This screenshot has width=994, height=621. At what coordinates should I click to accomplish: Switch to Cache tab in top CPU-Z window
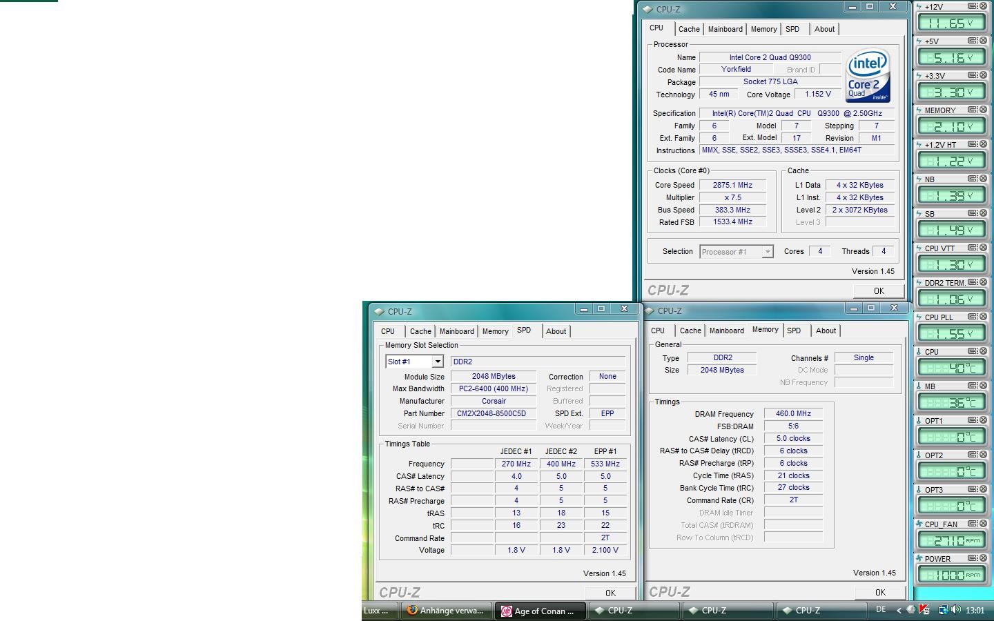pyautogui.click(x=689, y=29)
